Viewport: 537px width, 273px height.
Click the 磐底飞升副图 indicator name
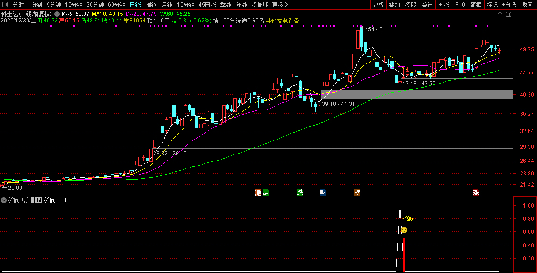coord(25,200)
